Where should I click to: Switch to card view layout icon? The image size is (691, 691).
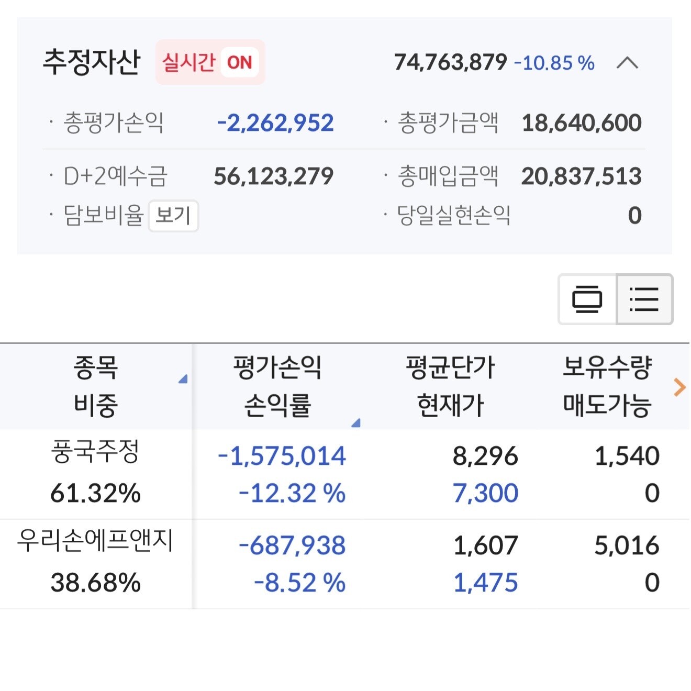[x=587, y=299]
